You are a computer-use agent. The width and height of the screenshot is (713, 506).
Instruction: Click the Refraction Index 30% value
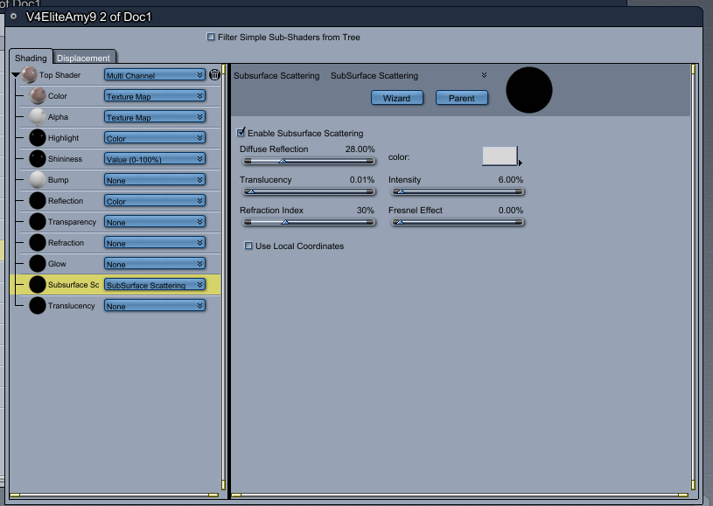pyautogui.click(x=365, y=210)
